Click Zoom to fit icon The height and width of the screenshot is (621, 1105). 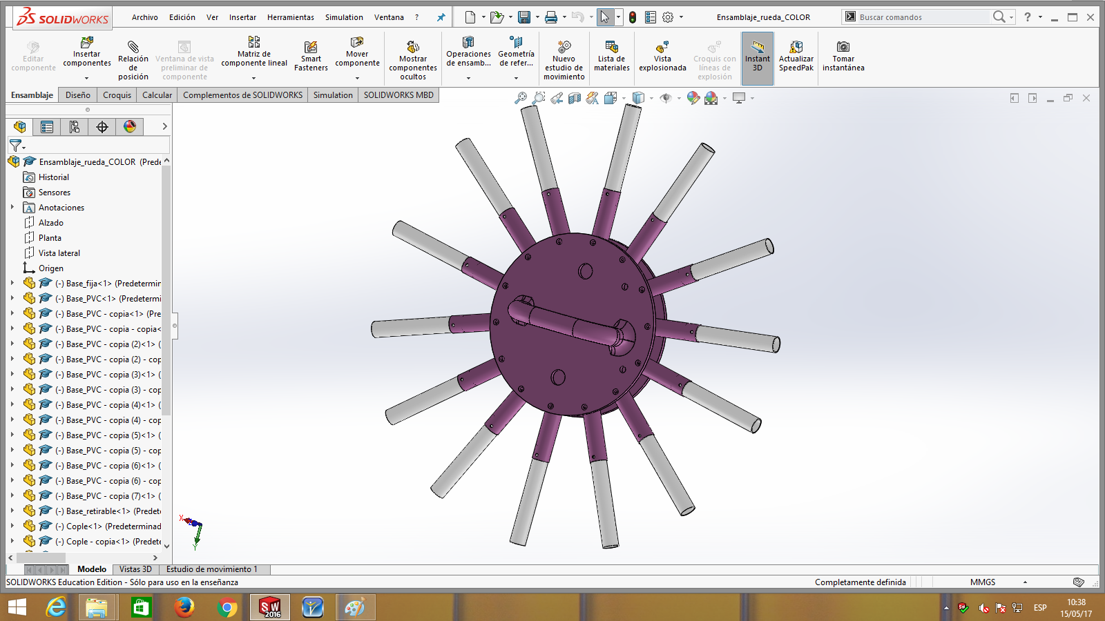521,99
